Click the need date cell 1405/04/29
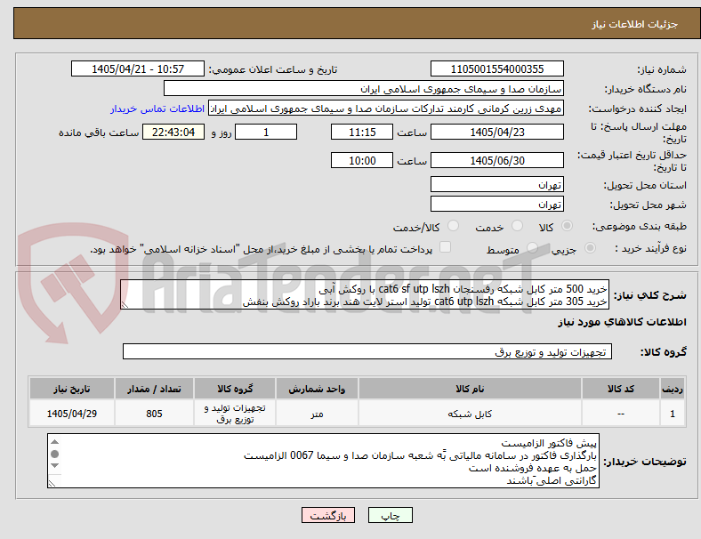This screenshot has height=539, width=701. (x=71, y=414)
